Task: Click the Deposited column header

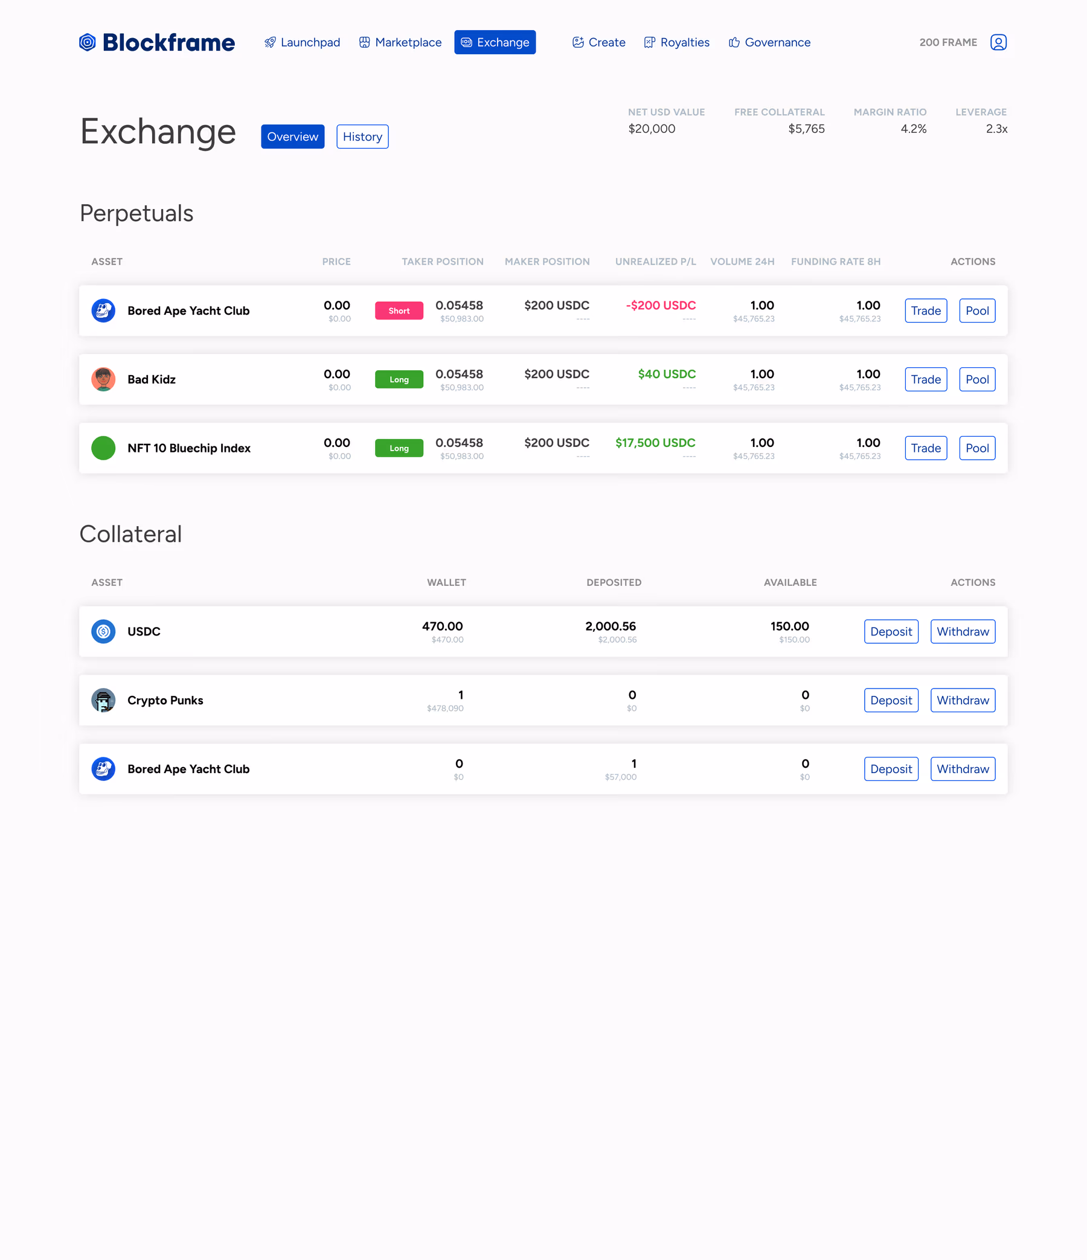Action: (x=614, y=582)
